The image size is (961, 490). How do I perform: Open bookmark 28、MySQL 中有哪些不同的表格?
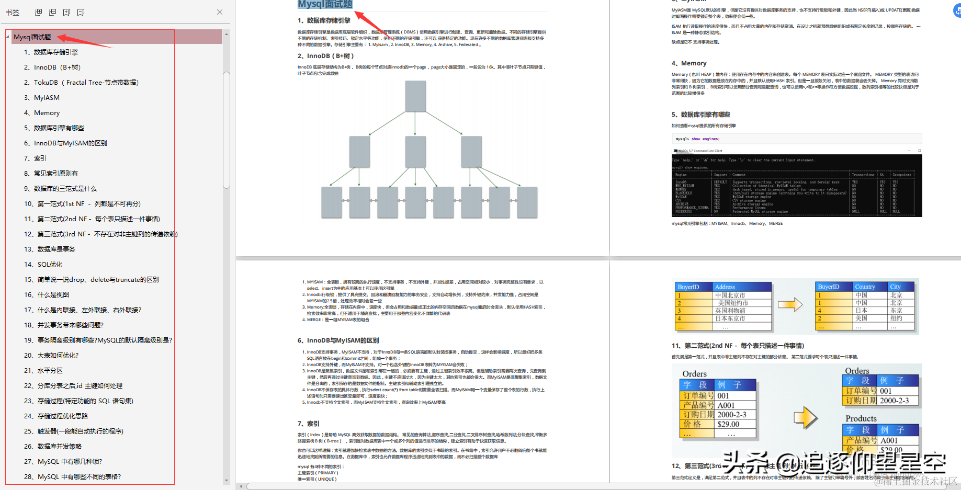pos(72,476)
